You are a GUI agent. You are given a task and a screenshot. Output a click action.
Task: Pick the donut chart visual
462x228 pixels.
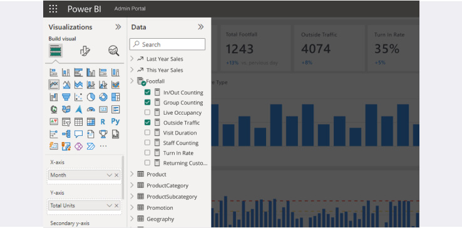tap(103, 97)
